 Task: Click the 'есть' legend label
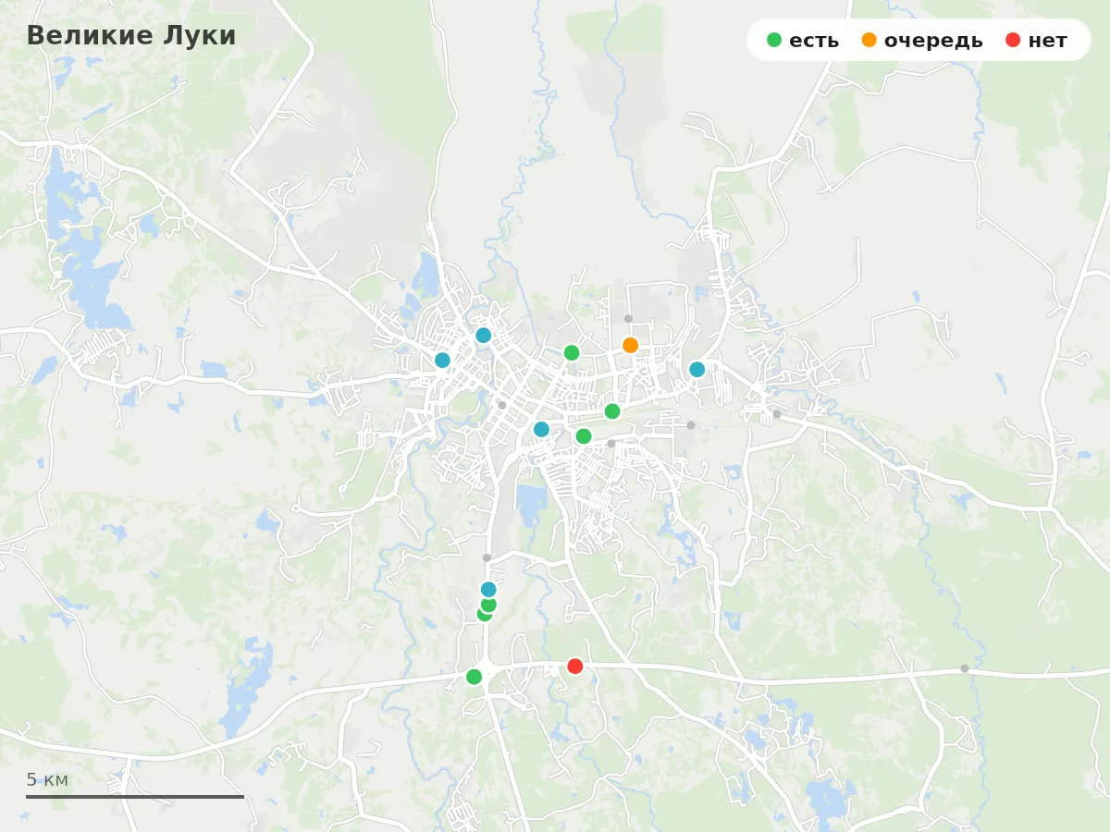pos(814,41)
